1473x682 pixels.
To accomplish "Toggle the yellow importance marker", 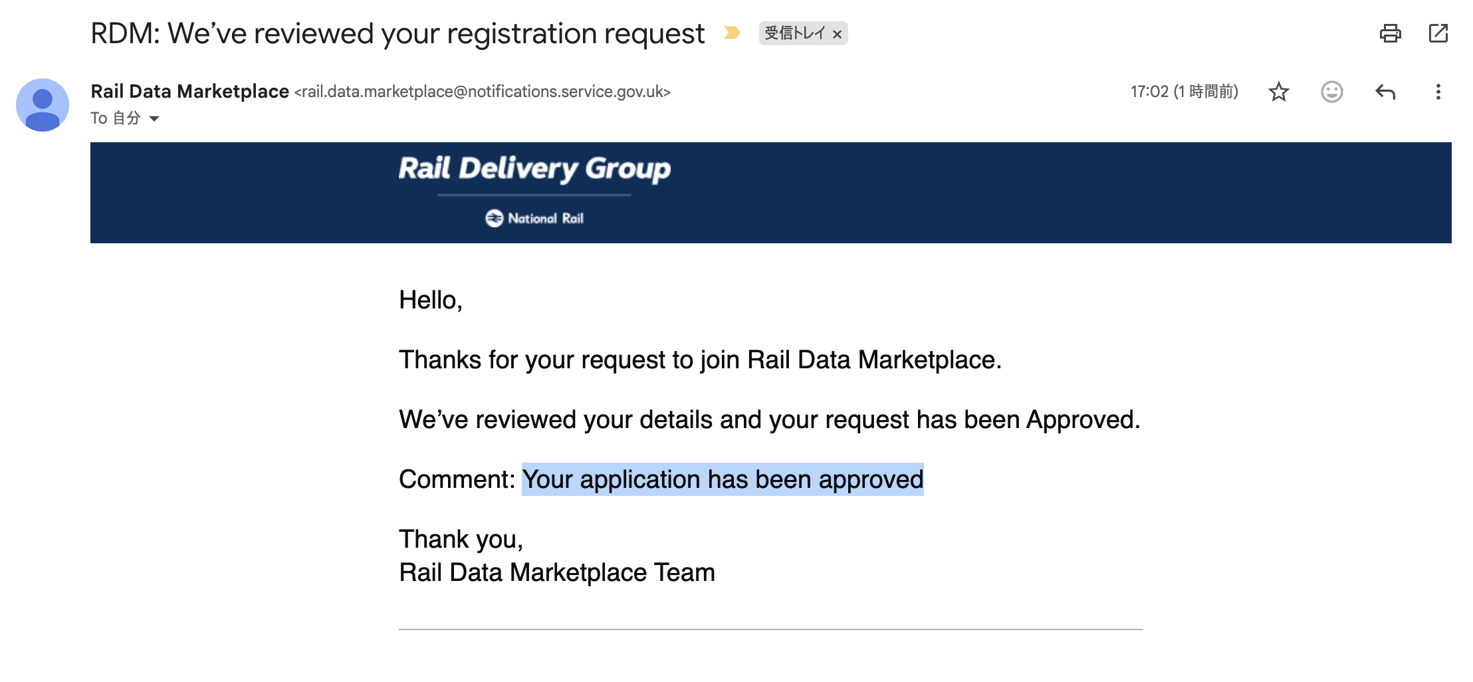I will (732, 33).
